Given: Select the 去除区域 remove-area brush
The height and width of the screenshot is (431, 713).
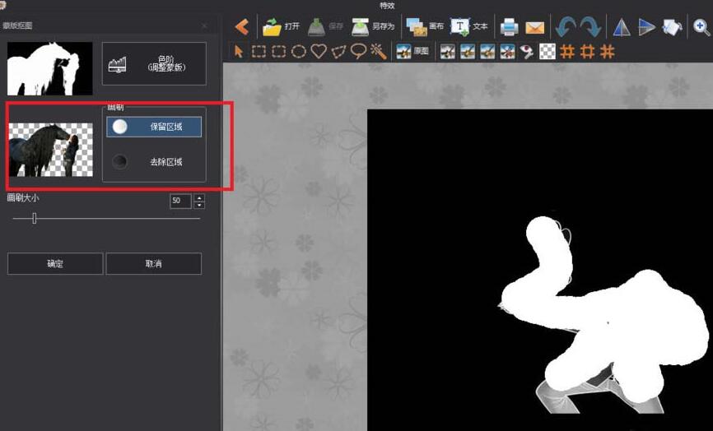Looking at the screenshot, I should point(154,162).
